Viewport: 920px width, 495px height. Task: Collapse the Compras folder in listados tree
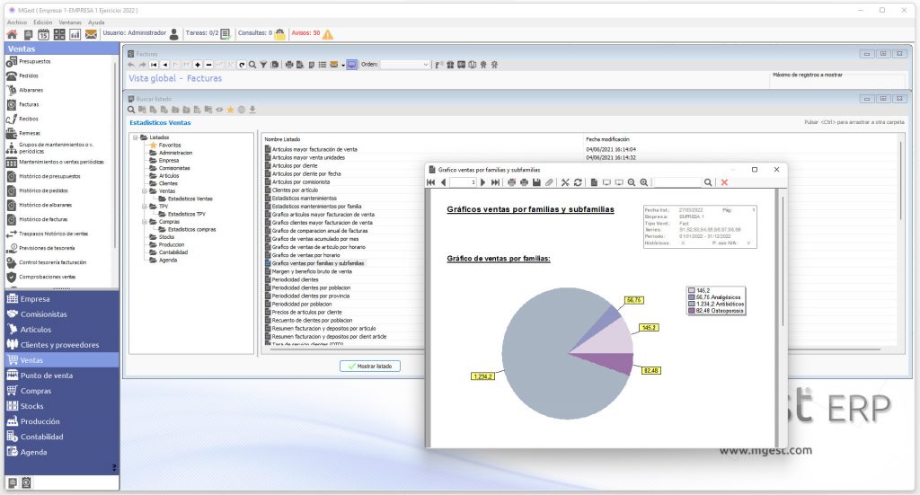click(x=145, y=222)
